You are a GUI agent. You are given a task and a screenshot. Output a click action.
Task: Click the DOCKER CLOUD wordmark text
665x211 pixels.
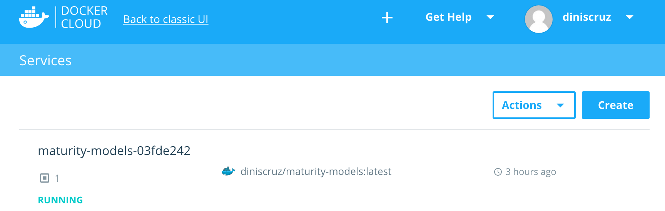pos(84,17)
